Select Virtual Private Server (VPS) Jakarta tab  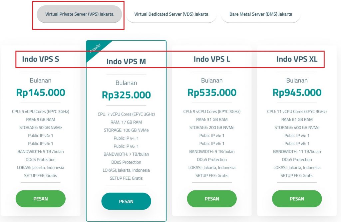click(x=79, y=14)
